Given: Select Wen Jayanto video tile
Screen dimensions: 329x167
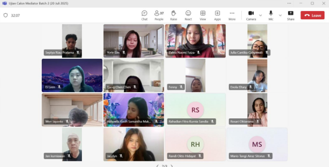Looking at the screenshot, I should click(72, 110).
